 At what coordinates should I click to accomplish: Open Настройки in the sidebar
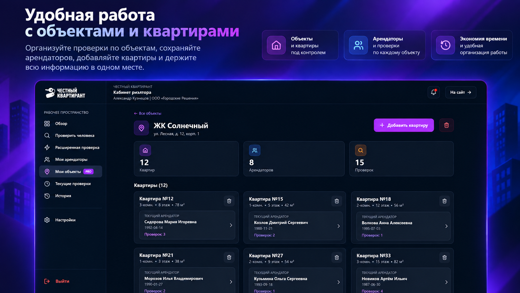coord(71,220)
